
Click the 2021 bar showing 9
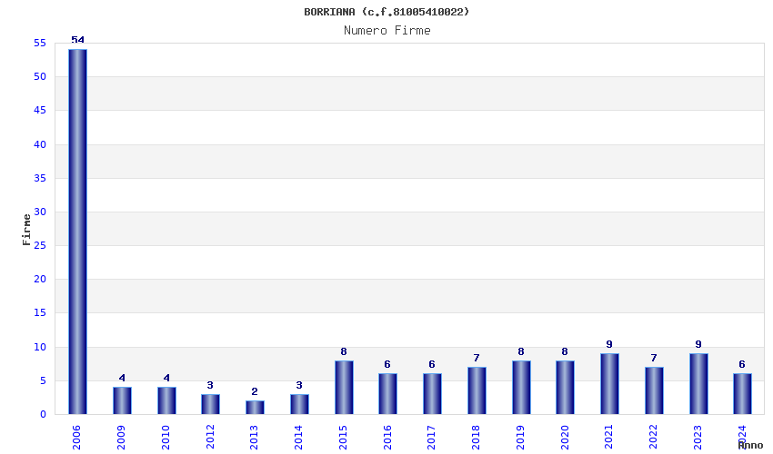point(610,383)
